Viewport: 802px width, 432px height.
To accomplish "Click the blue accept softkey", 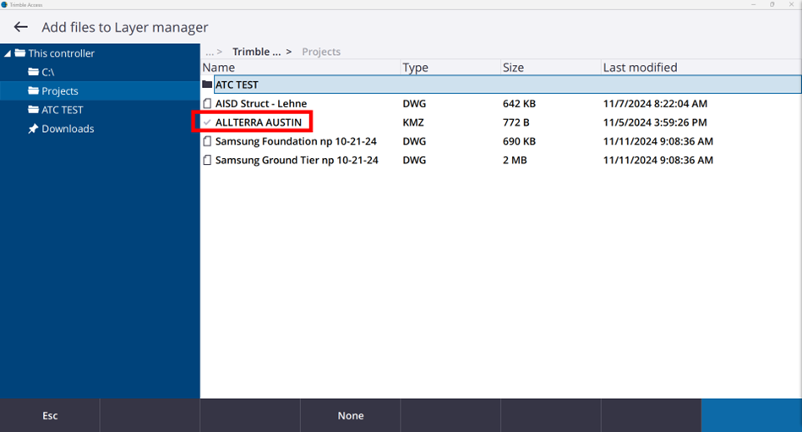I will tap(751, 416).
